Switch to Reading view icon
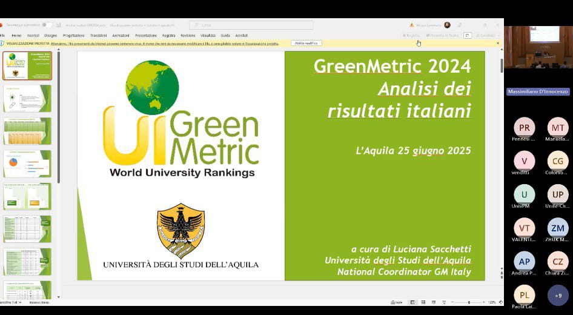The image size is (573, 315). click(x=434, y=302)
